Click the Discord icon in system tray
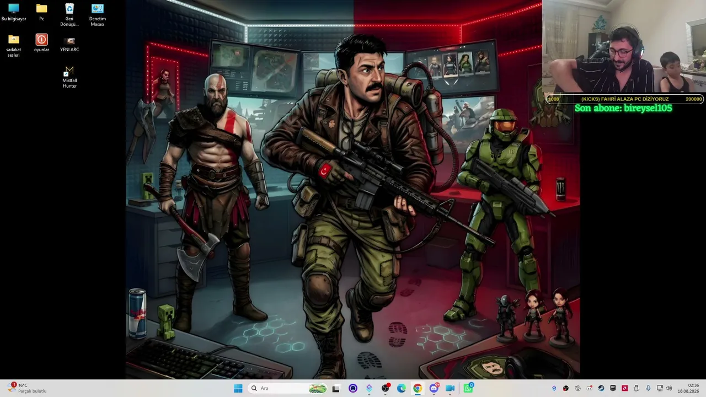The image size is (706, 397). [x=590, y=388]
